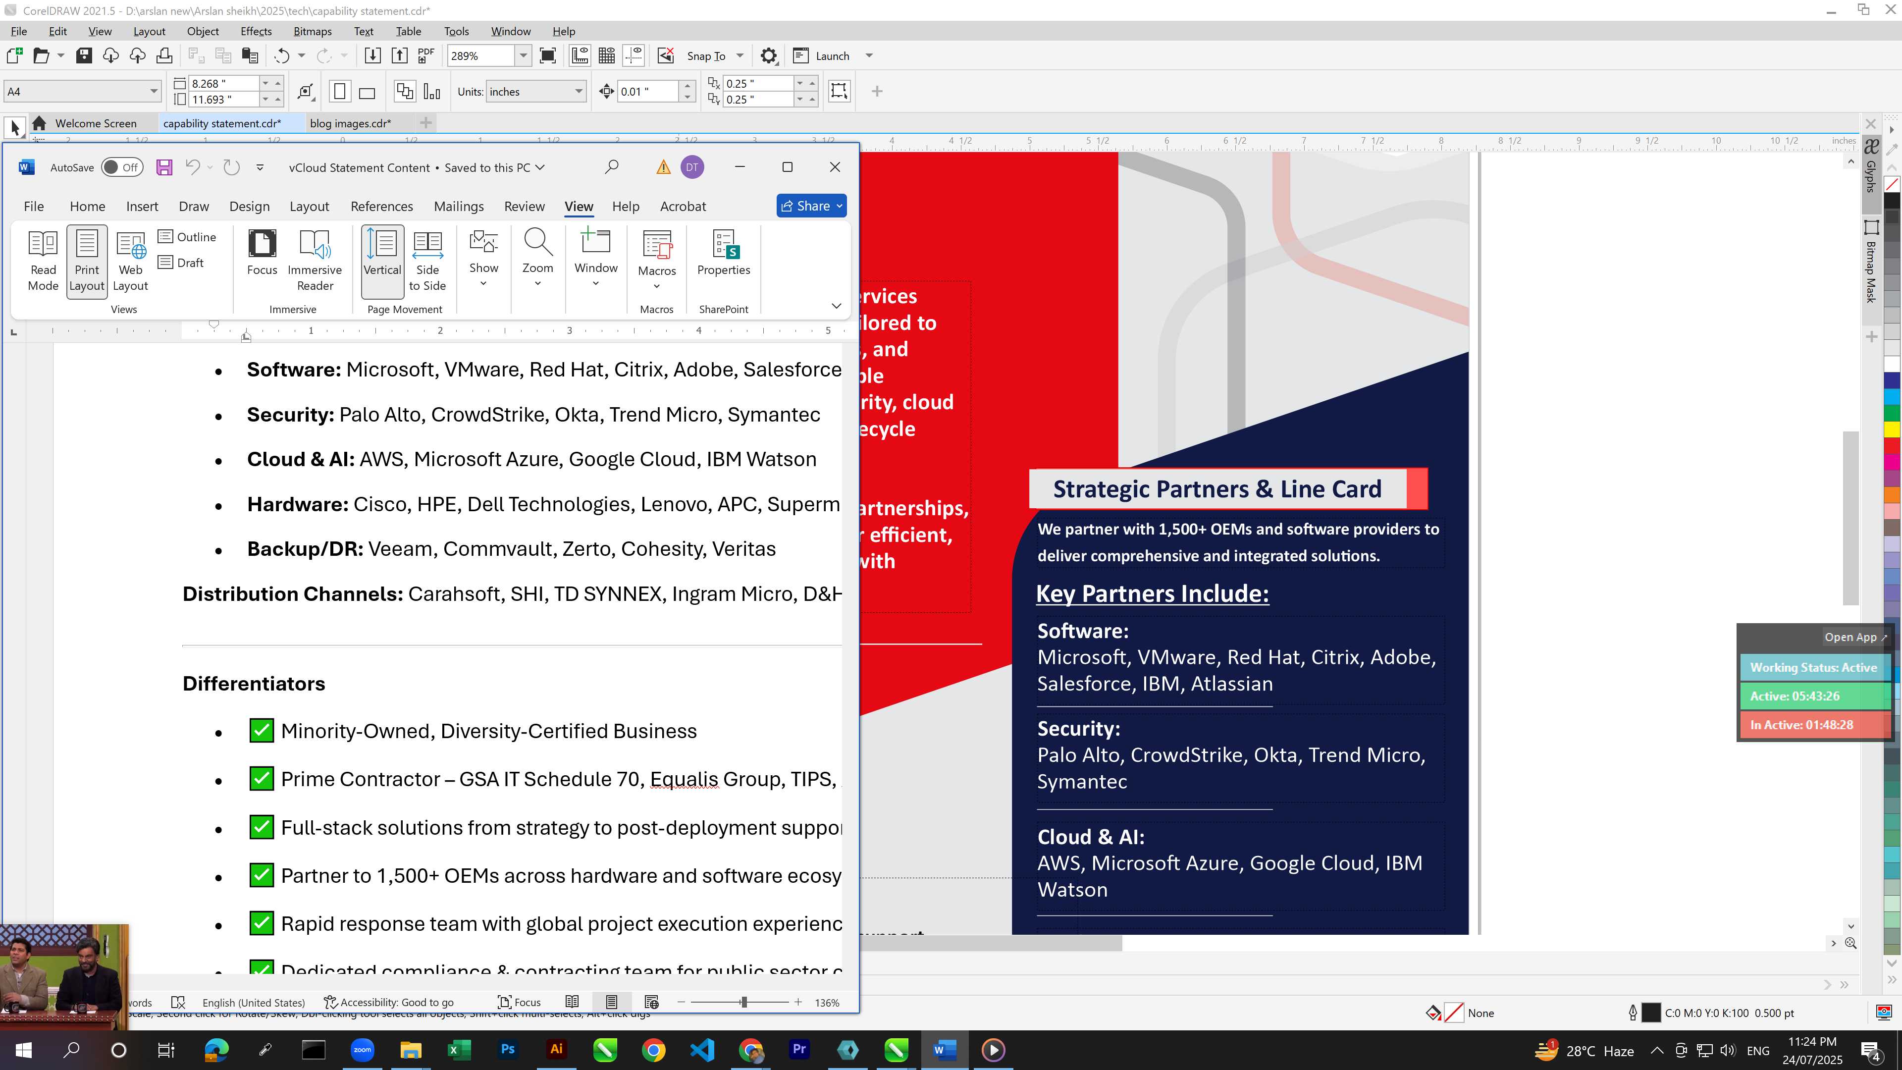
Task: Click Focus button in Word status bar
Action: [519, 1002]
